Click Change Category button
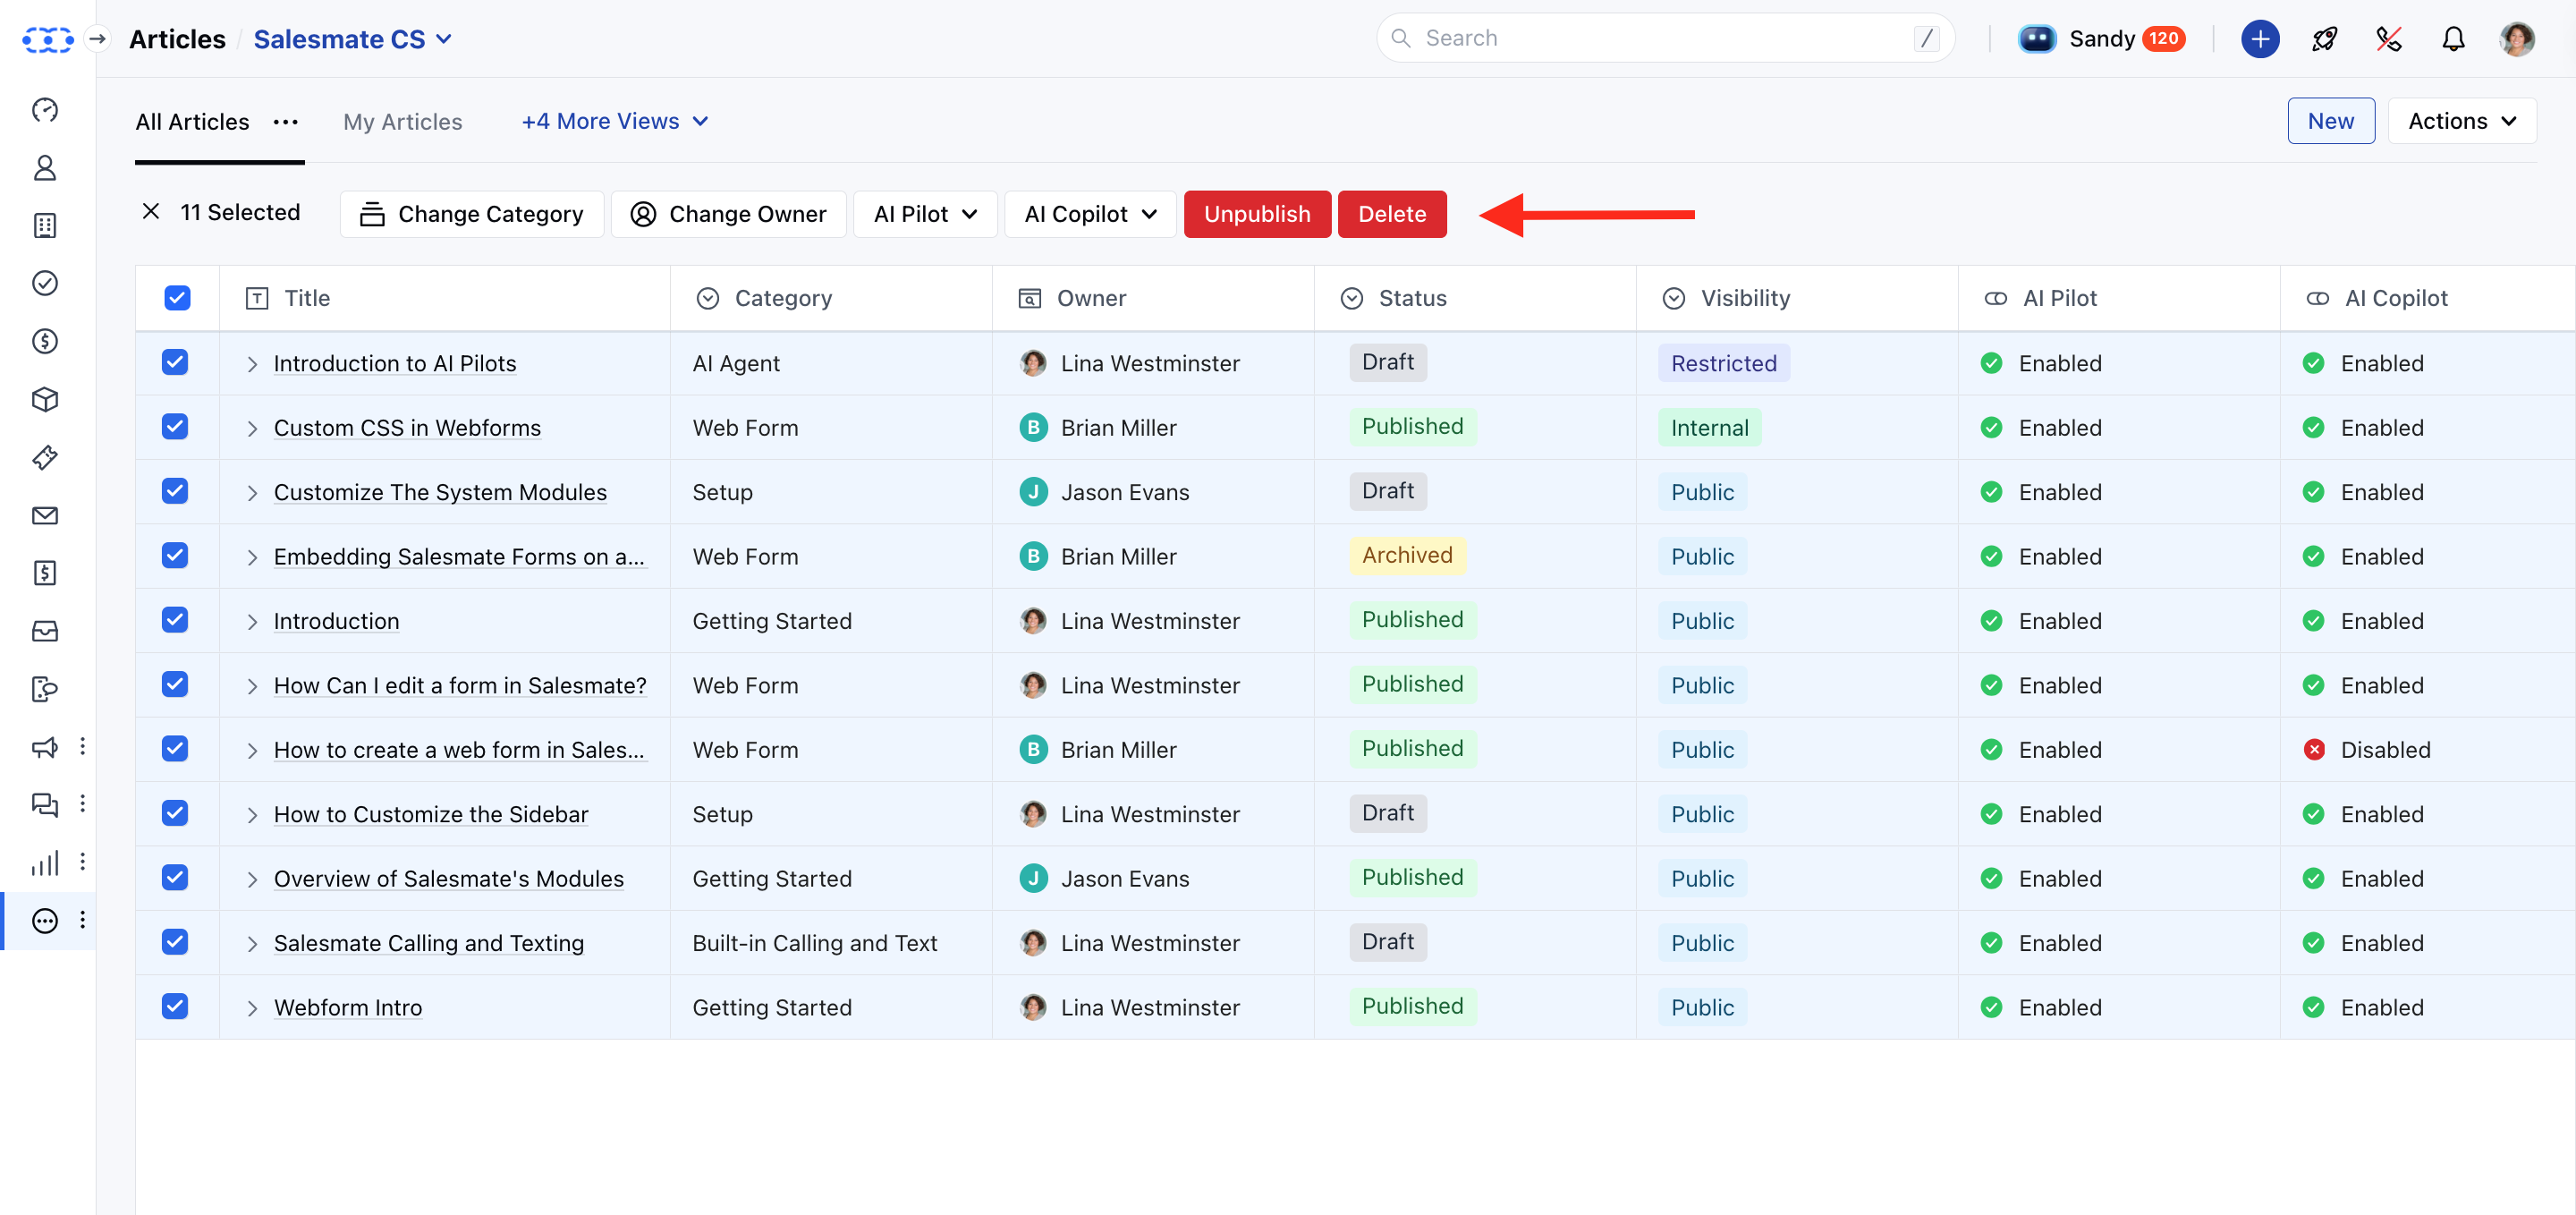Image resolution: width=2576 pixels, height=1215 pixels. point(471,214)
